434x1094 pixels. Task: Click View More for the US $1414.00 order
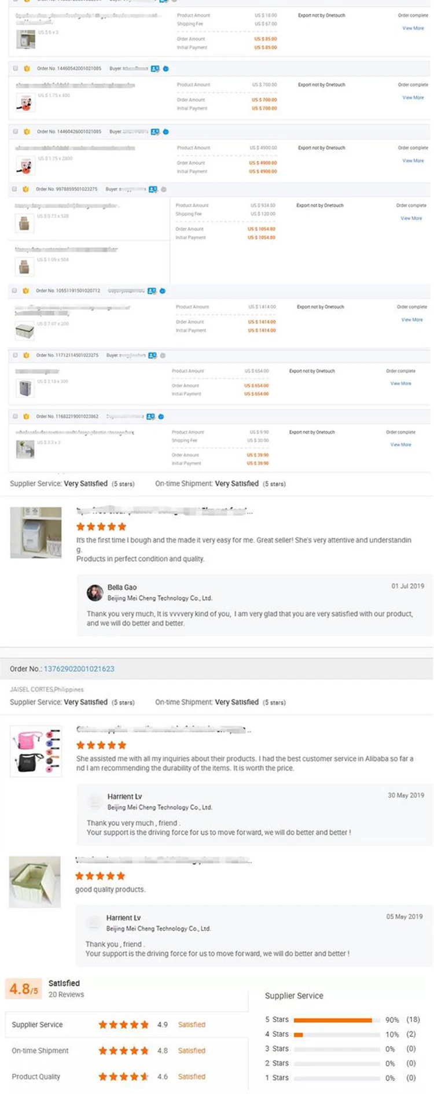point(411,320)
